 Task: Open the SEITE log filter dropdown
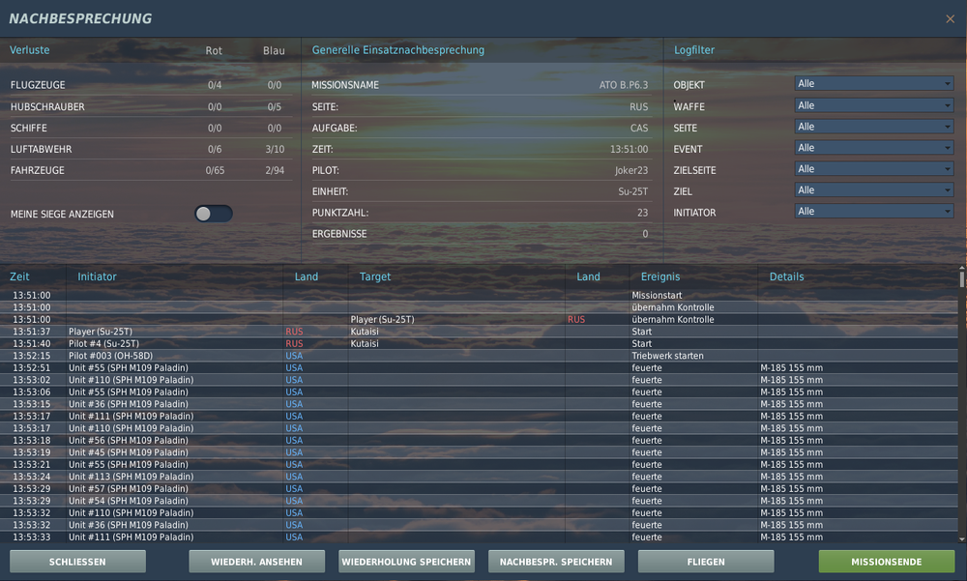tap(873, 127)
